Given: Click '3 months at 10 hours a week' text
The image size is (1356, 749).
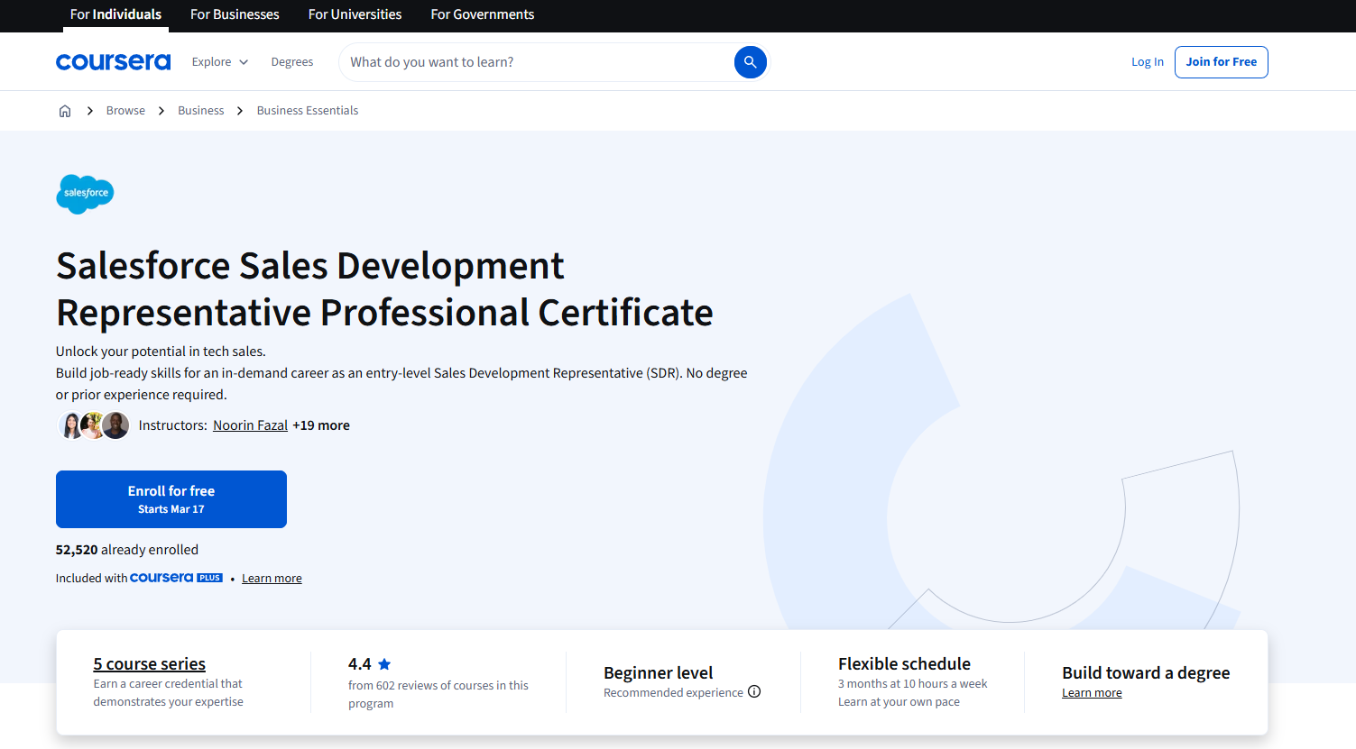Looking at the screenshot, I should 912,684.
